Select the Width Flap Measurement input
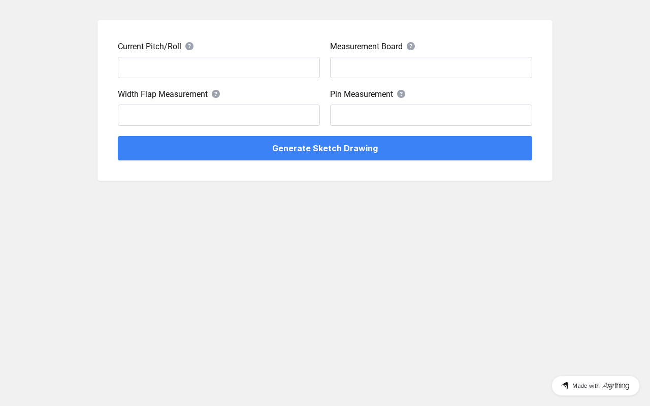The image size is (650, 406). click(219, 115)
